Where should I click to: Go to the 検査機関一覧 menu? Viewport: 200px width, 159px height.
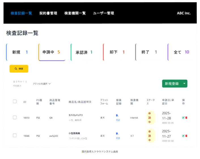click(x=75, y=13)
